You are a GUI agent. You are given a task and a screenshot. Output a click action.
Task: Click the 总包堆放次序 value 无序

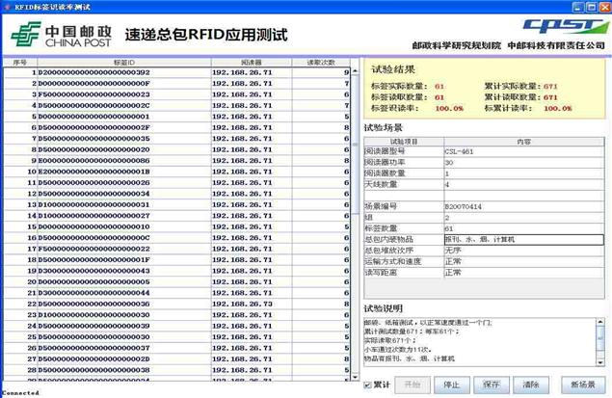coord(523,251)
